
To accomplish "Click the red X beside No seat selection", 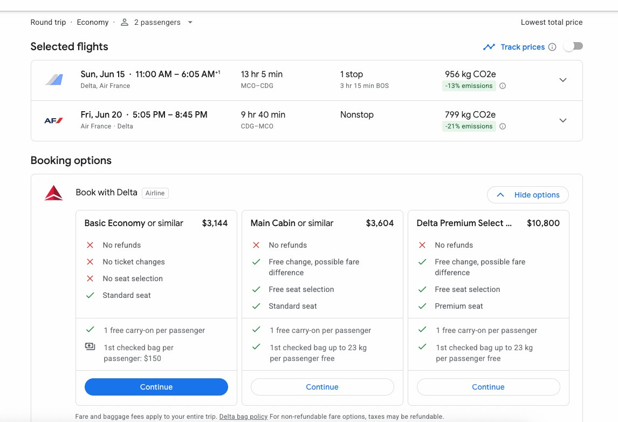I will pos(90,278).
